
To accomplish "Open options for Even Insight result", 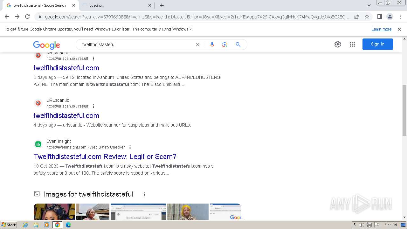I will [130, 147].
